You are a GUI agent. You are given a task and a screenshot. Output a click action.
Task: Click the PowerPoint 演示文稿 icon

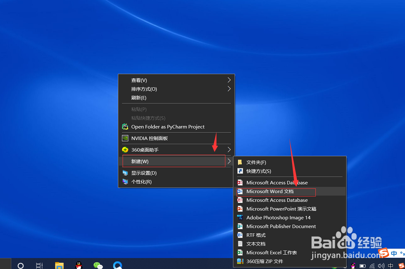pos(240,209)
